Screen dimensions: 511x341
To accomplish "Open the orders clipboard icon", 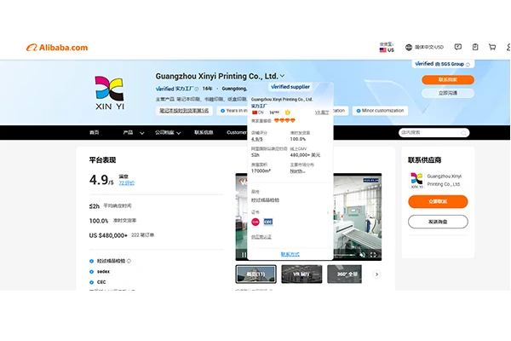I will (x=475, y=47).
